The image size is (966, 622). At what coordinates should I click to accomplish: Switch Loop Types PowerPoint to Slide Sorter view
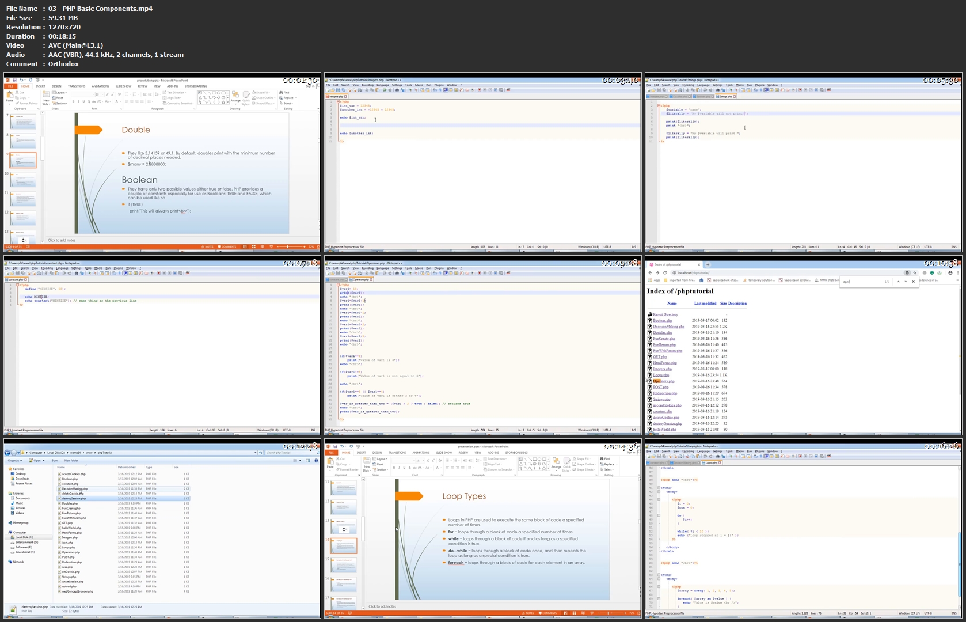[x=574, y=613]
